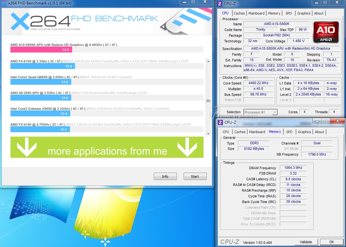Viewport: 346px width, 247px height.
Task: Click the Intel Core2 Extreme X9650 result label
Action: point(48,109)
